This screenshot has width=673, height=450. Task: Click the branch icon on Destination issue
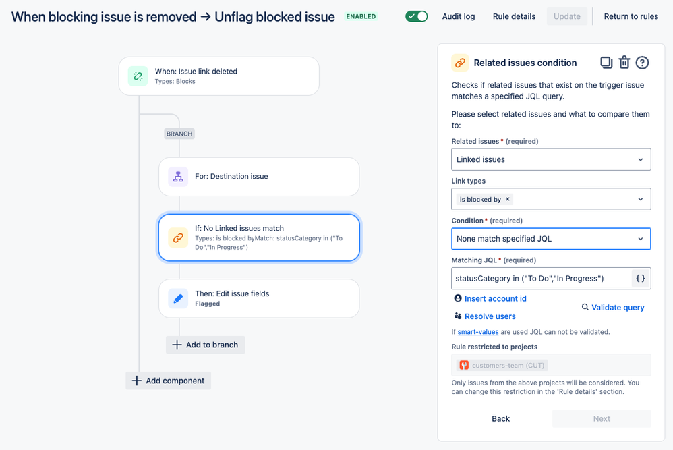pos(178,177)
